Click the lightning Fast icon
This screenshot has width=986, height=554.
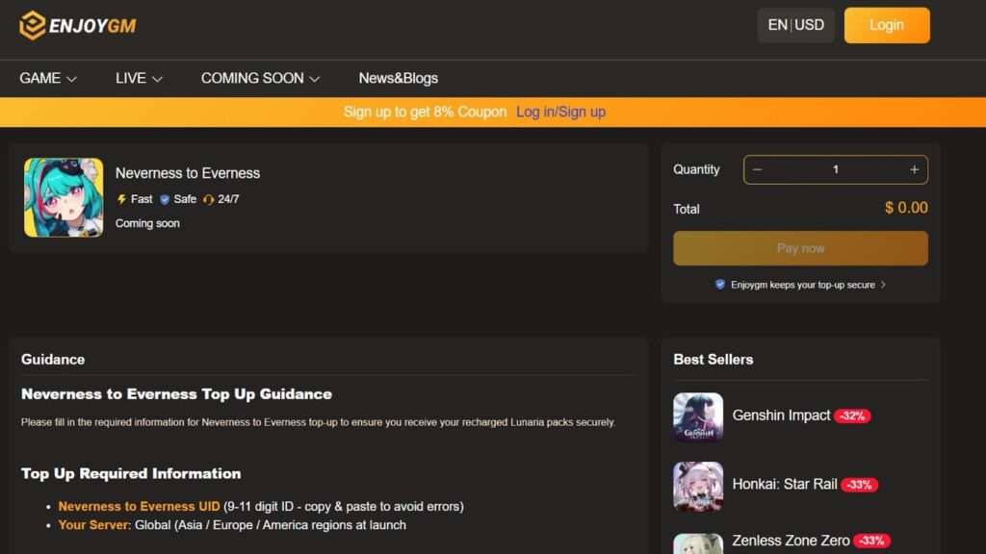point(121,199)
